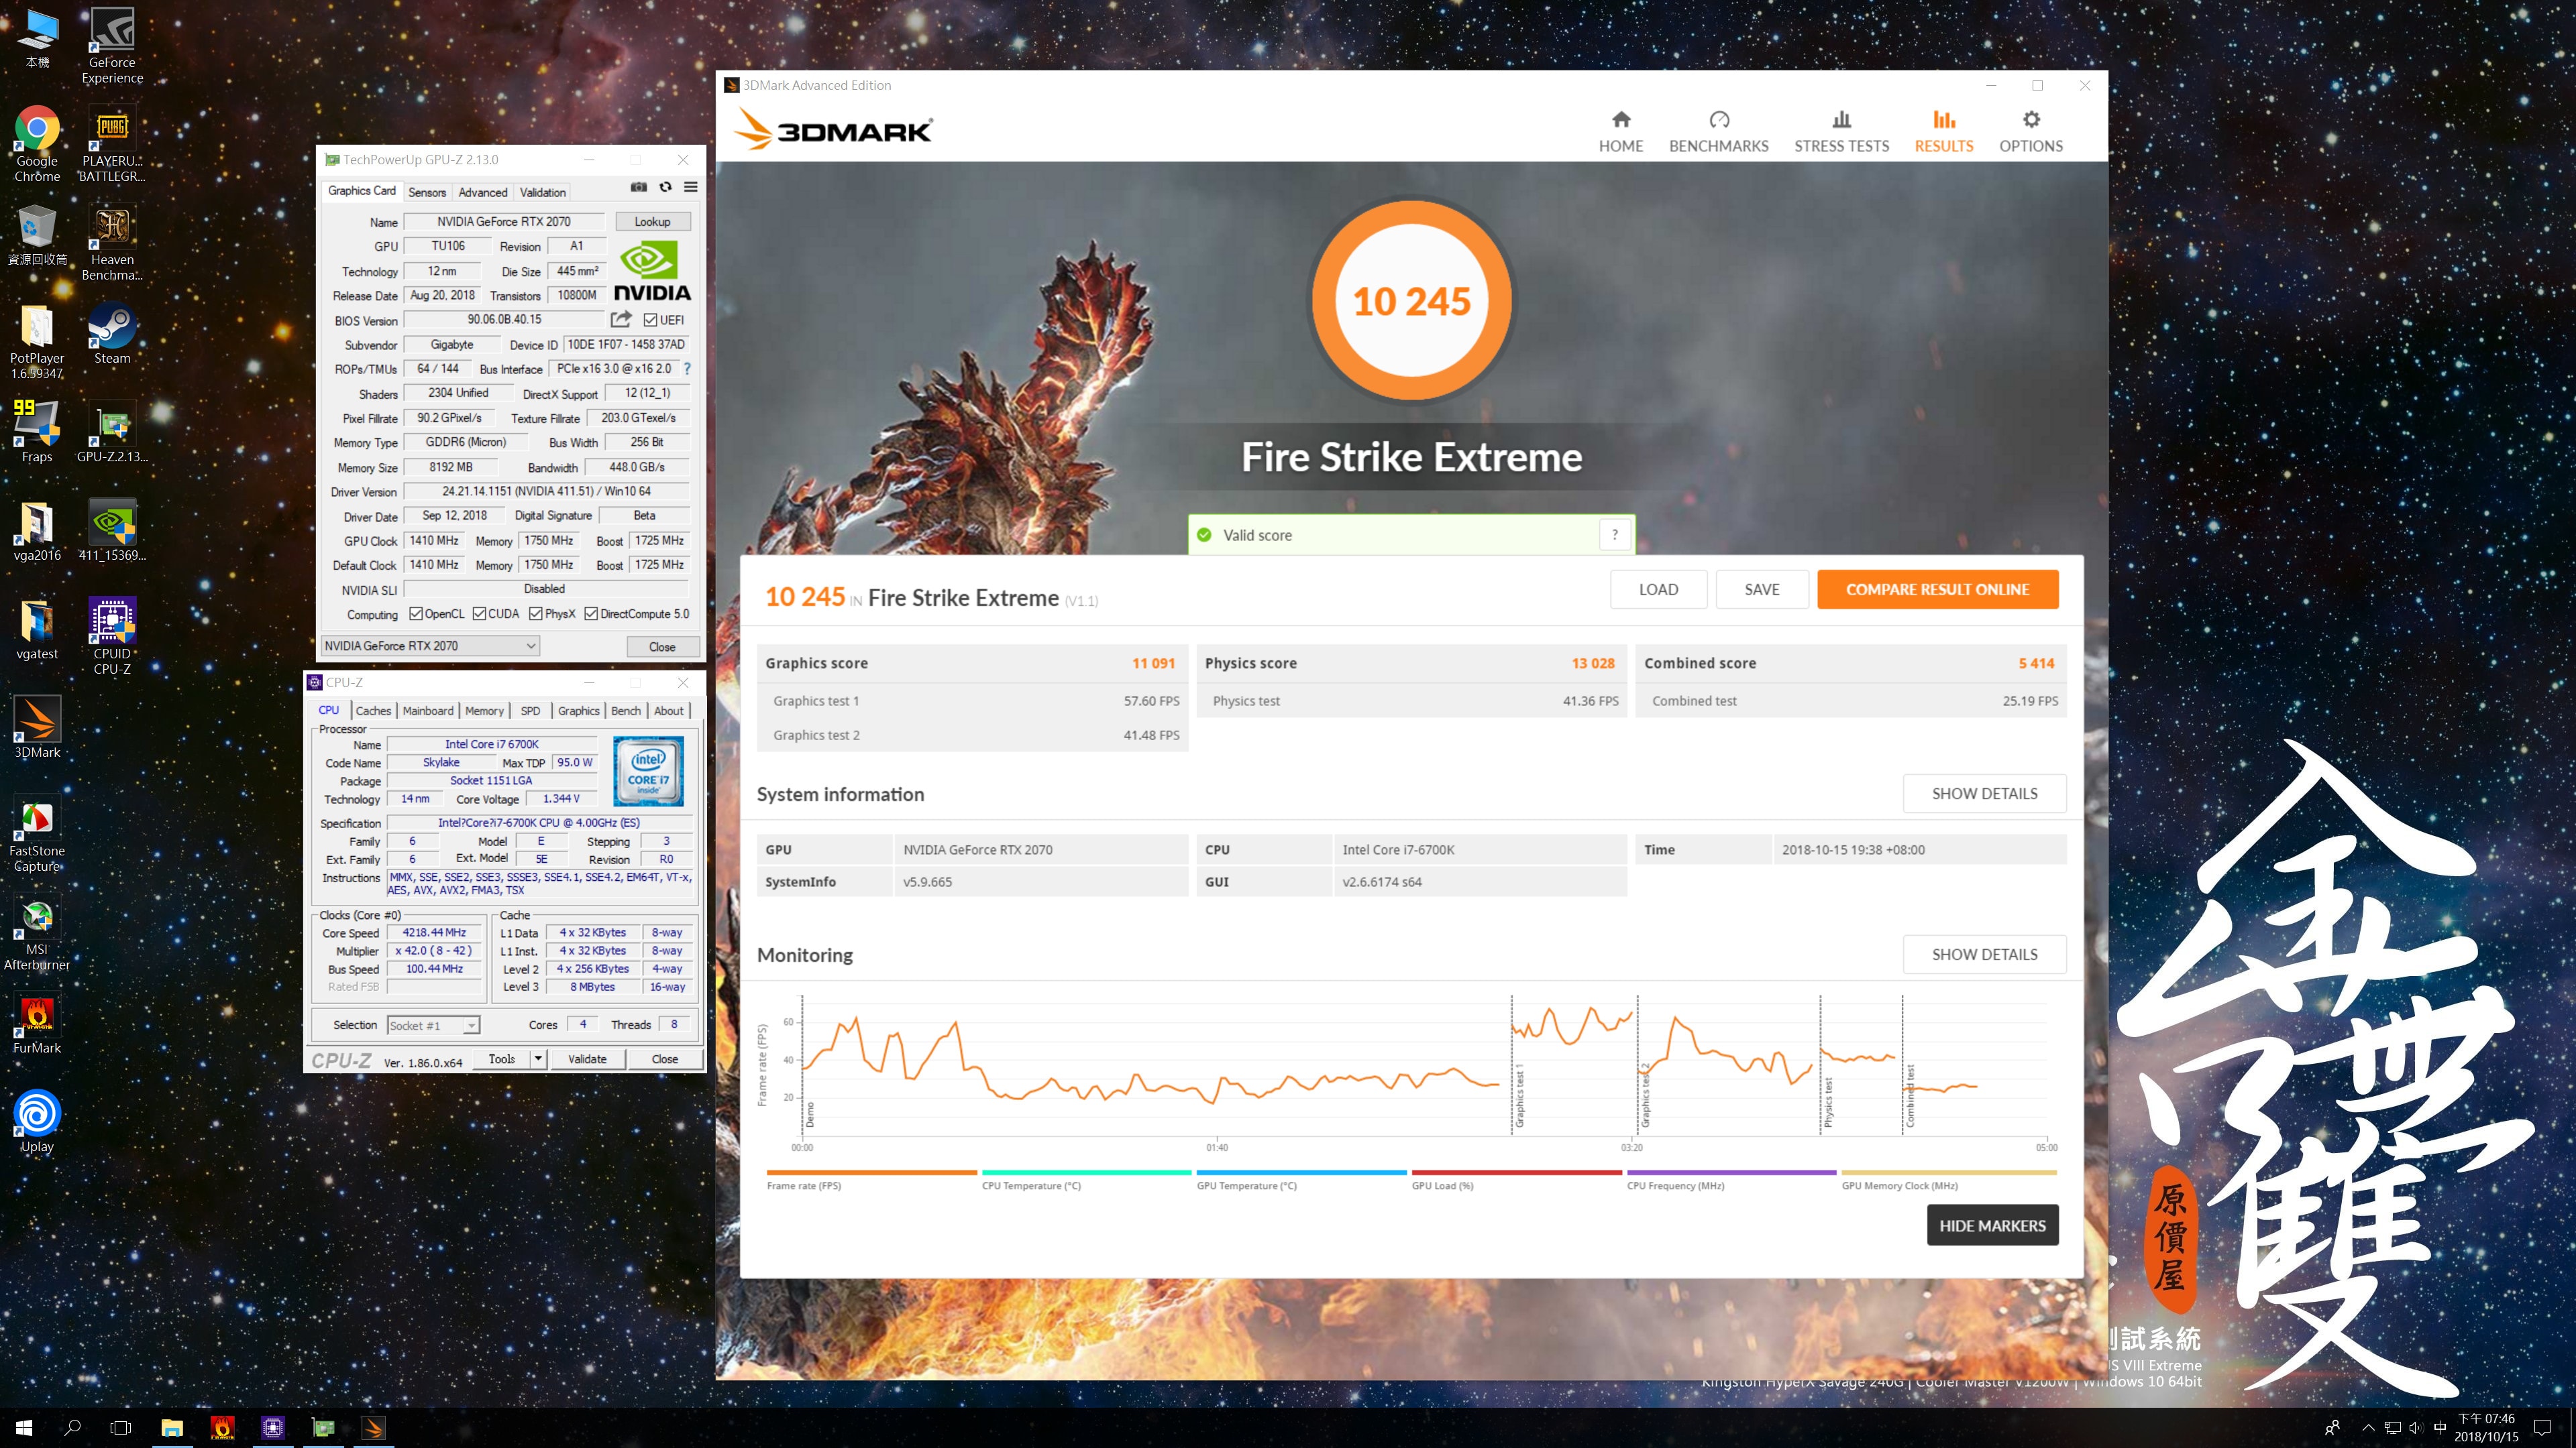Image resolution: width=2576 pixels, height=1448 pixels.
Task: Open Windows Start menu
Action: pos(24,1427)
